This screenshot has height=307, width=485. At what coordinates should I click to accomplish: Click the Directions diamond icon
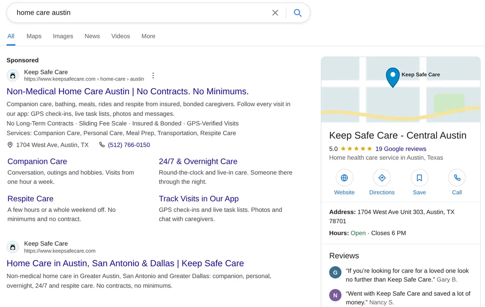[382, 178]
